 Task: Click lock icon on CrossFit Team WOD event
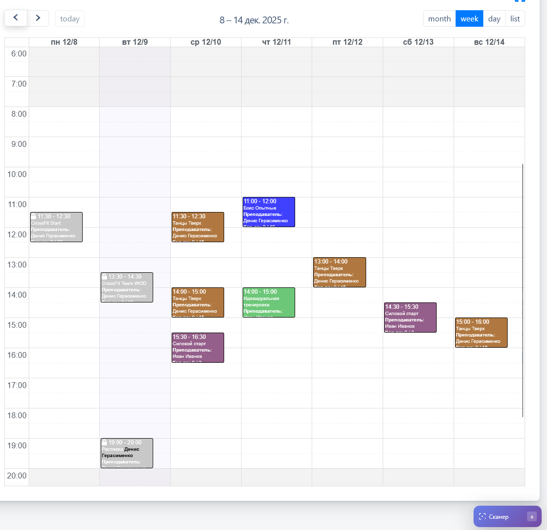105,277
